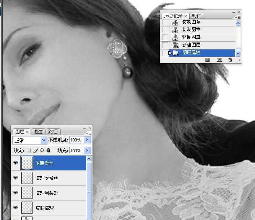Close the 图层 tab with its x
Viewport: 255px width, 220px height.
coord(27,132)
